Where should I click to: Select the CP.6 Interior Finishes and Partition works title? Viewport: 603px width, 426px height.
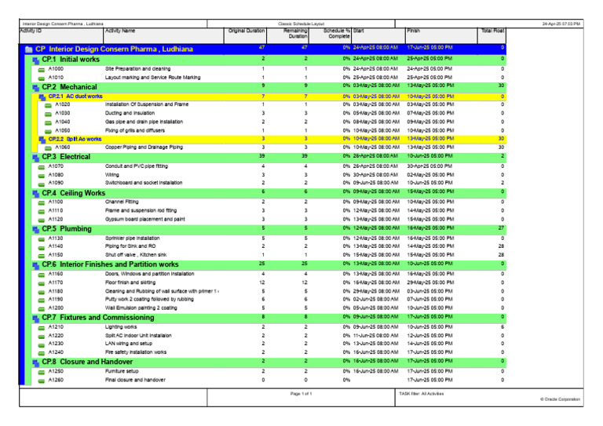pos(111,264)
